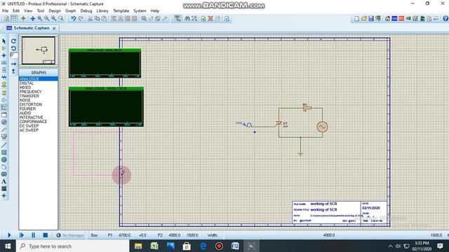Select the SCR component U1
The image size is (449, 252).
click(279, 123)
